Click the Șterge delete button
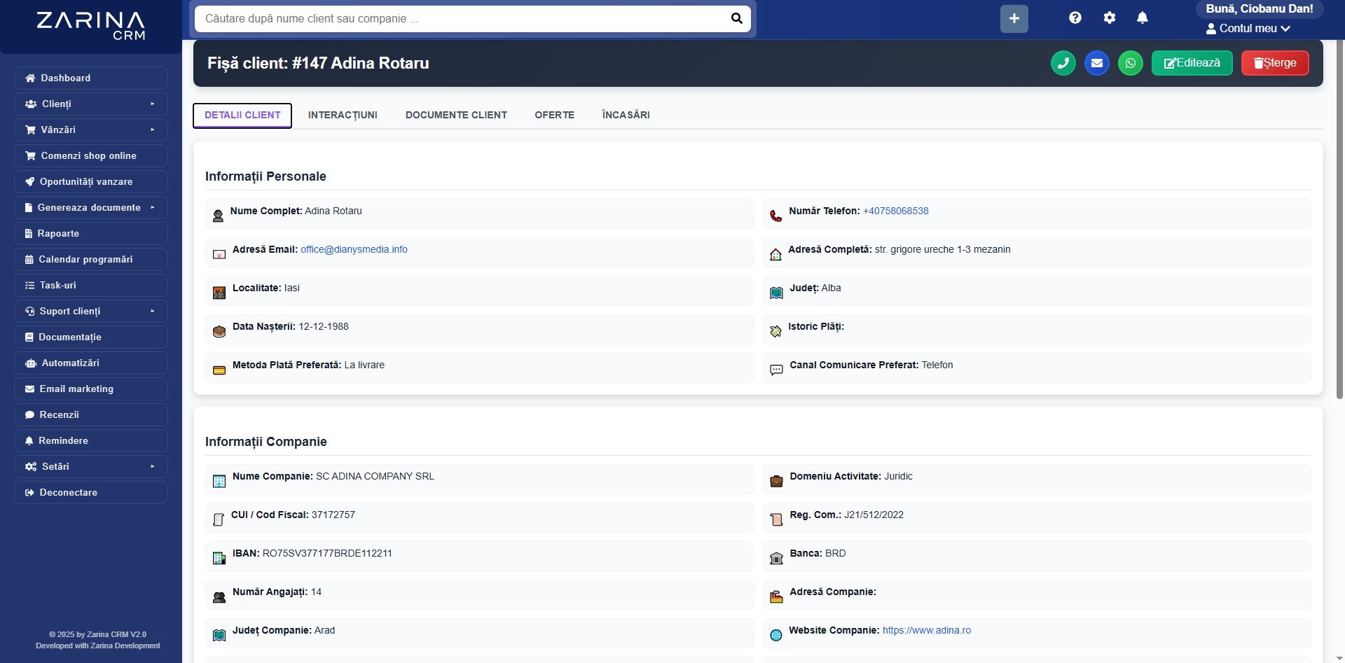The image size is (1345, 663). 1275,62
